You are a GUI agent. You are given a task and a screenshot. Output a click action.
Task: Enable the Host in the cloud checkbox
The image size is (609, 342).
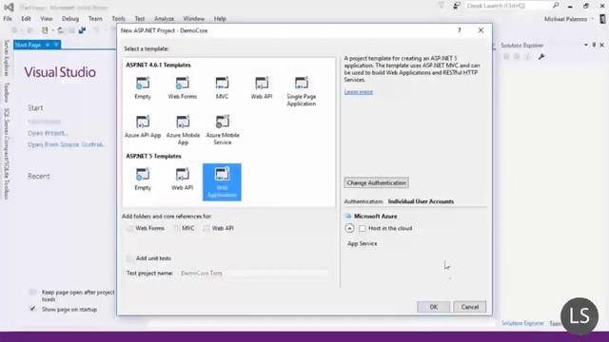click(x=362, y=228)
